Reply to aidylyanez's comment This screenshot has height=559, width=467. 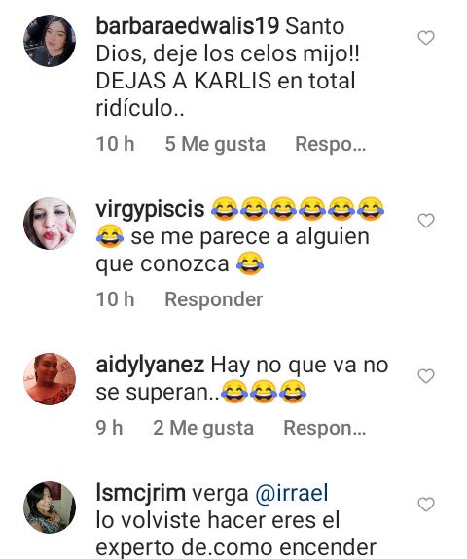click(325, 428)
